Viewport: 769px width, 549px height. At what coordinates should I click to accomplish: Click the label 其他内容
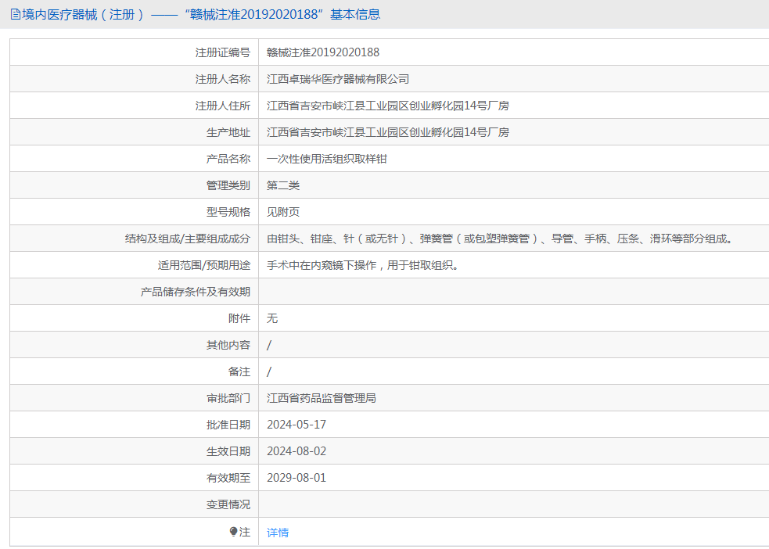(x=228, y=345)
